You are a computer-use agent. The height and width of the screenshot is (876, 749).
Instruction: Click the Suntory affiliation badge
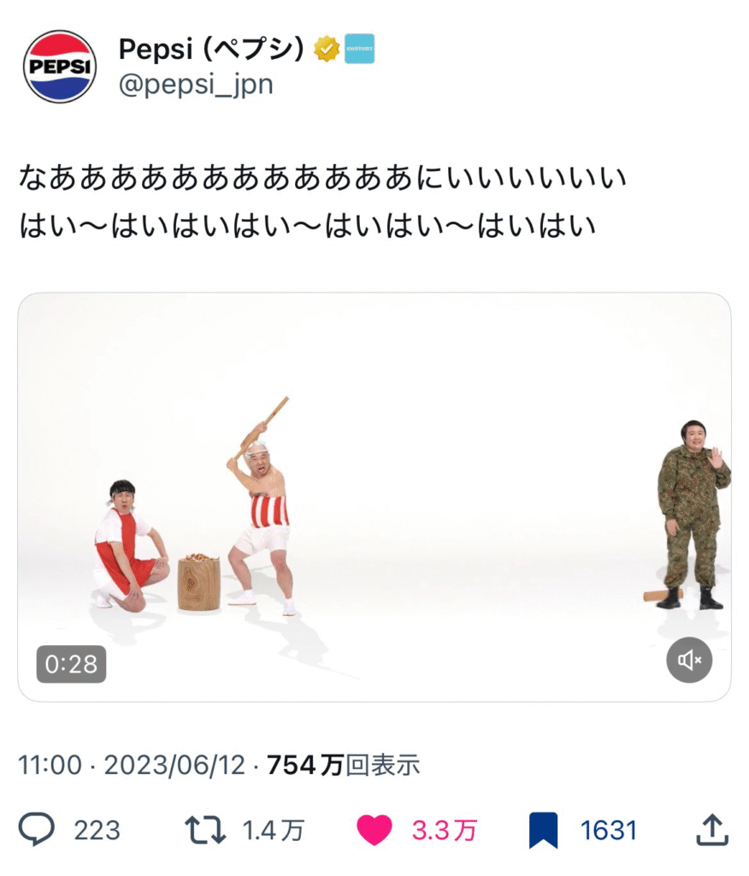[359, 49]
